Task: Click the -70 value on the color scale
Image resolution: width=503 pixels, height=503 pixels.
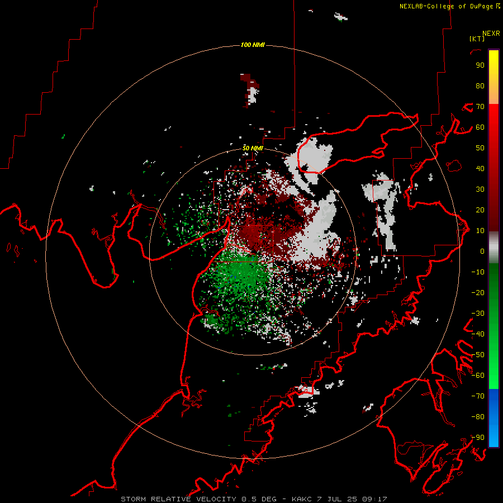Action: point(478,396)
